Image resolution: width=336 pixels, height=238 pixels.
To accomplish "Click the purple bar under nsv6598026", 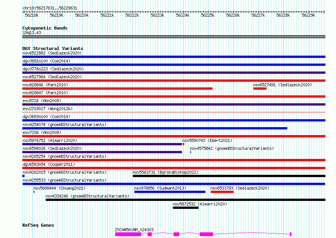I will click(102, 152).
